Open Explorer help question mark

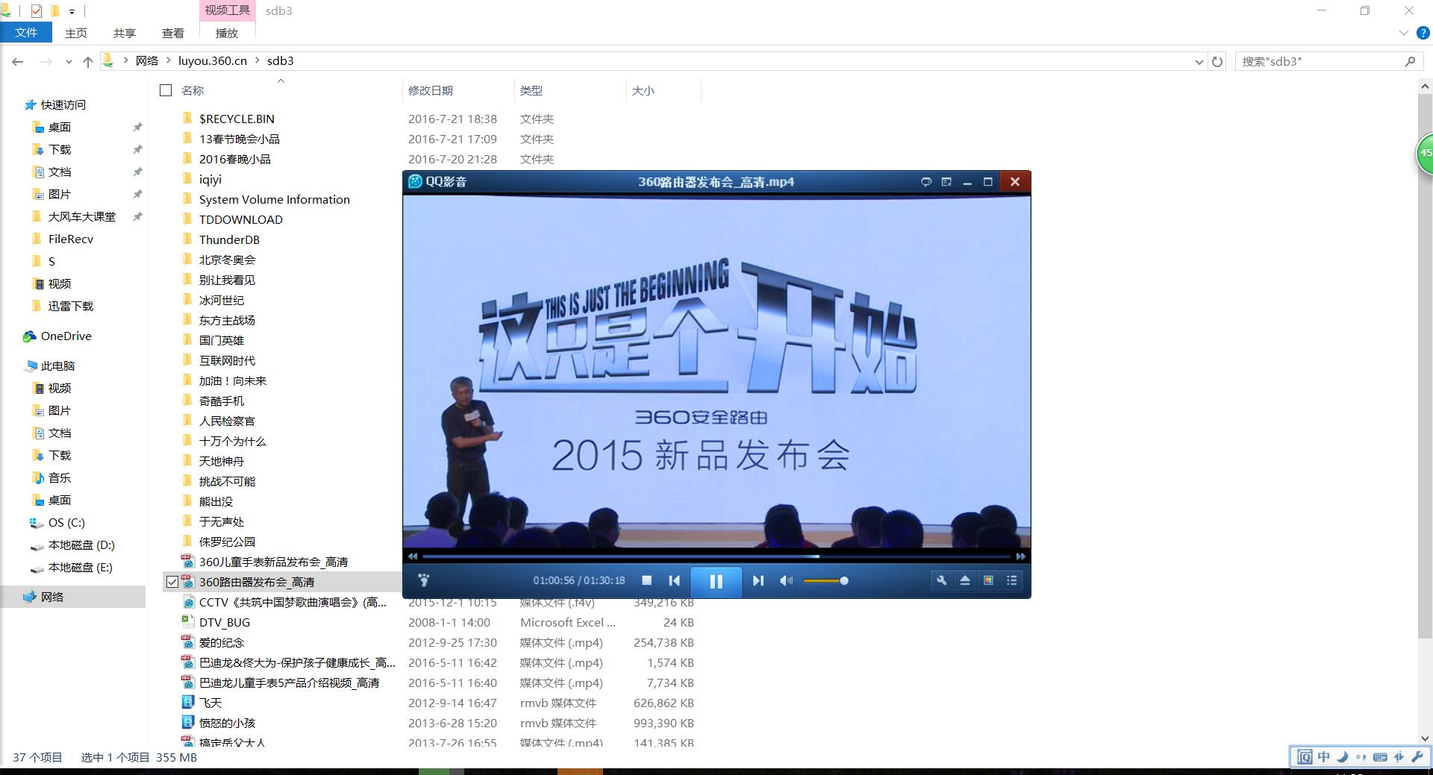1423,33
